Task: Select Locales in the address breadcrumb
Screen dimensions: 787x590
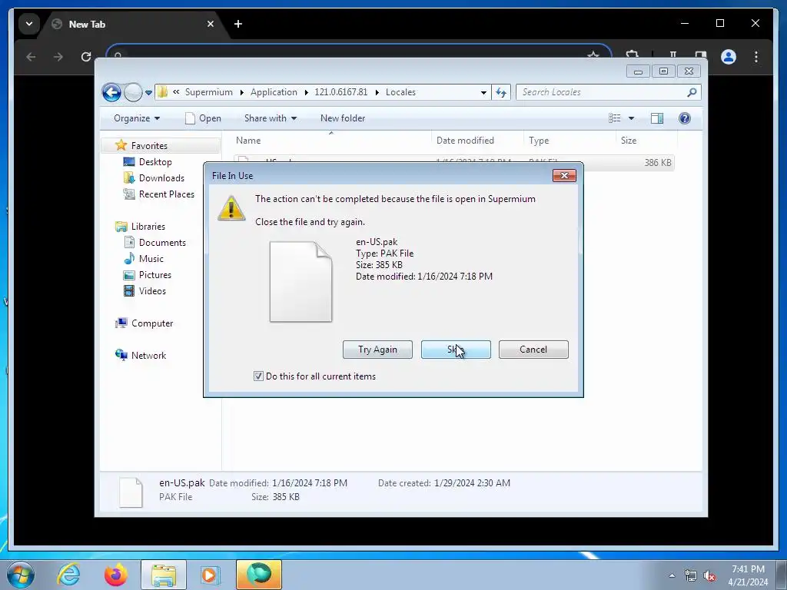Action: 400,92
